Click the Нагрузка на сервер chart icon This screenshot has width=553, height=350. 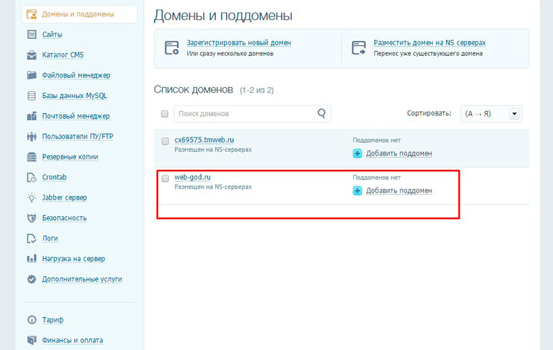(x=32, y=258)
